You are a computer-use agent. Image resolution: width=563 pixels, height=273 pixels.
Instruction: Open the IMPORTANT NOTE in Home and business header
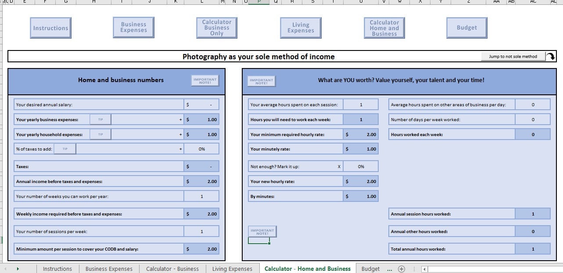(x=204, y=80)
